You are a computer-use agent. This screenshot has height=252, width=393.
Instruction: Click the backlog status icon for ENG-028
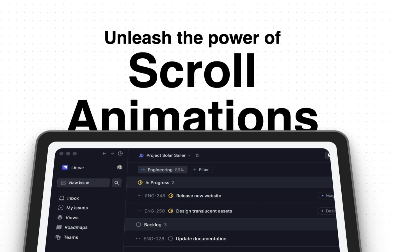(170, 239)
